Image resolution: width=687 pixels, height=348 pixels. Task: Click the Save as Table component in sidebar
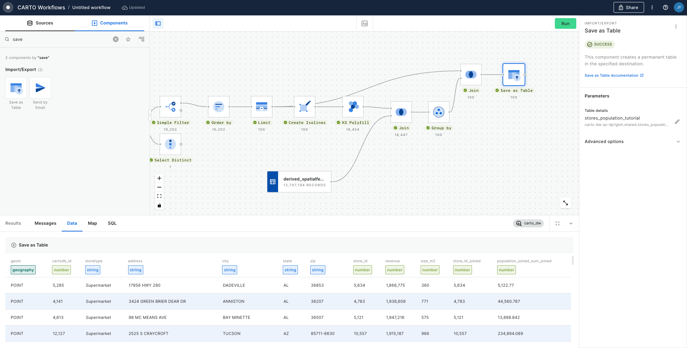(16, 88)
